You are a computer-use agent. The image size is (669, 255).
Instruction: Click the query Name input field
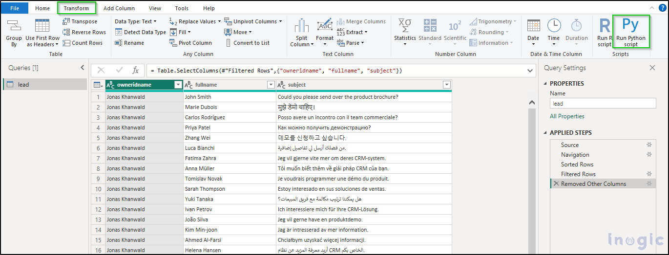coord(603,103)
